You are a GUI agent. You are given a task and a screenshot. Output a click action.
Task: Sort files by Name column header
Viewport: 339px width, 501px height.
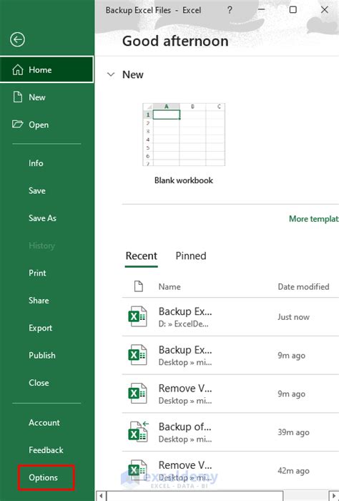169,286
